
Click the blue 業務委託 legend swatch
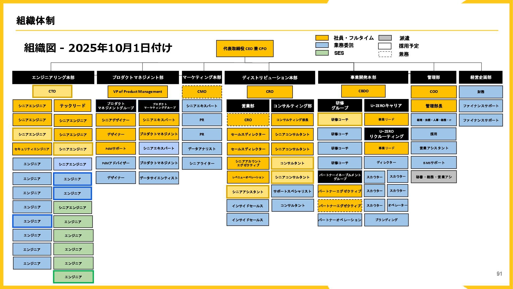click(x=322, y=45)
